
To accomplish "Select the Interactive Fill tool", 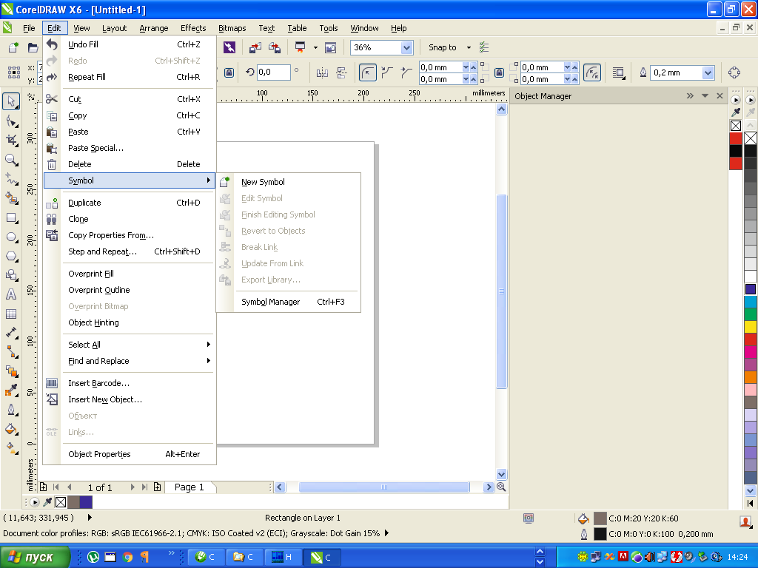I will tap(11, 448).
